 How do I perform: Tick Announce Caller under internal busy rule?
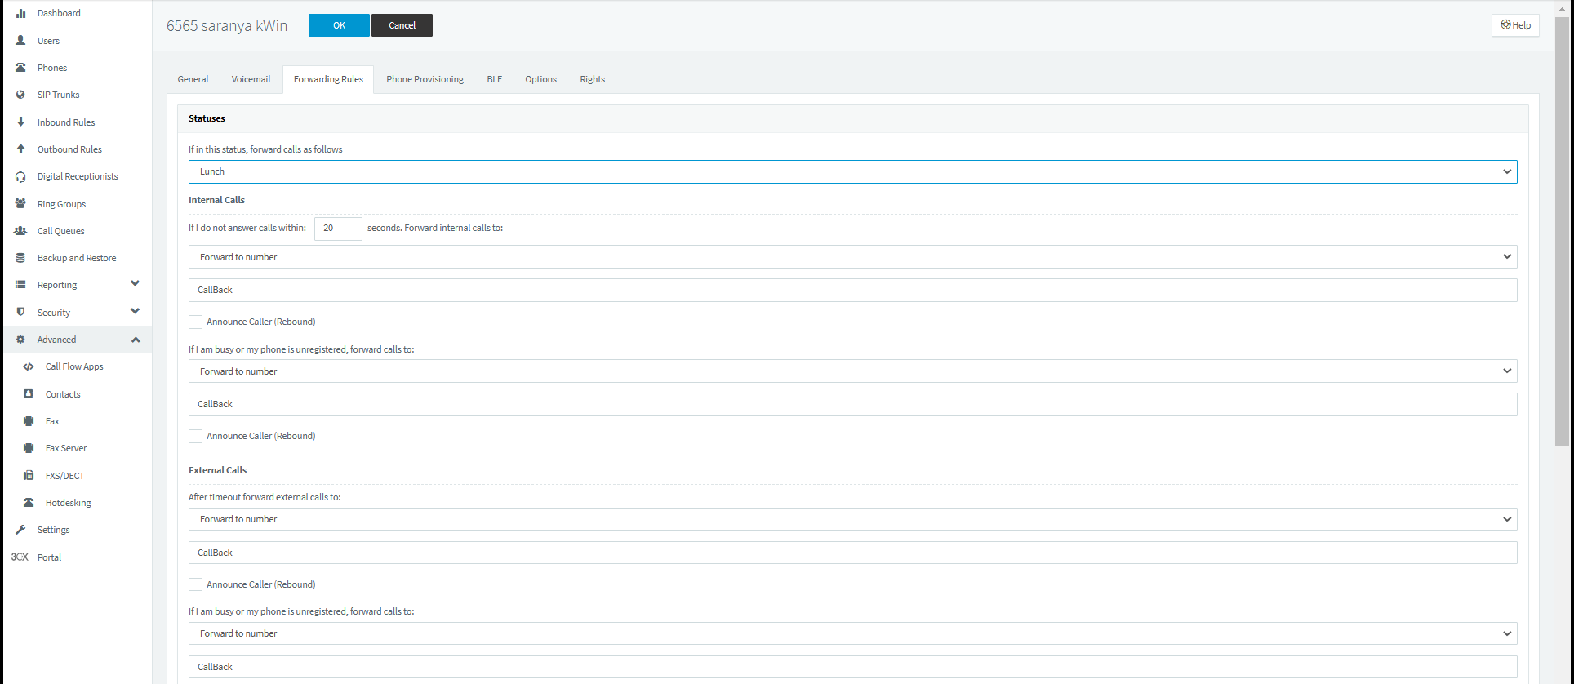coord(196,436)
